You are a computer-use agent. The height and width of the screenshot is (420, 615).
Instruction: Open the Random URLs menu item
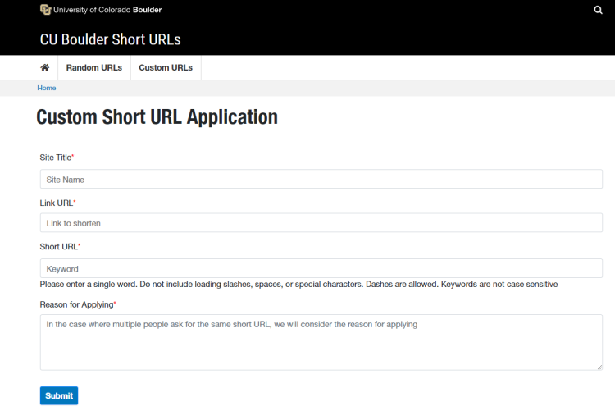[94, 67]
